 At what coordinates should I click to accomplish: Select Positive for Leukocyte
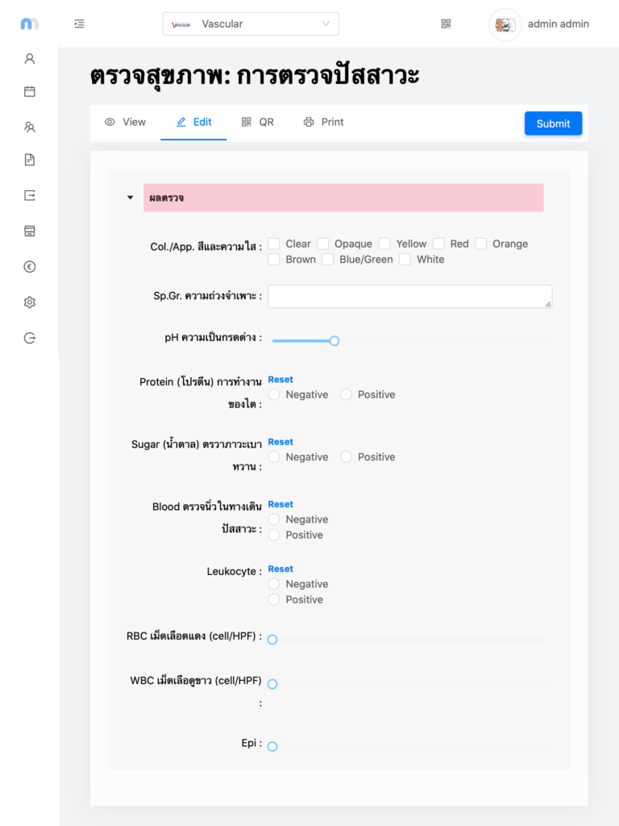274,599
